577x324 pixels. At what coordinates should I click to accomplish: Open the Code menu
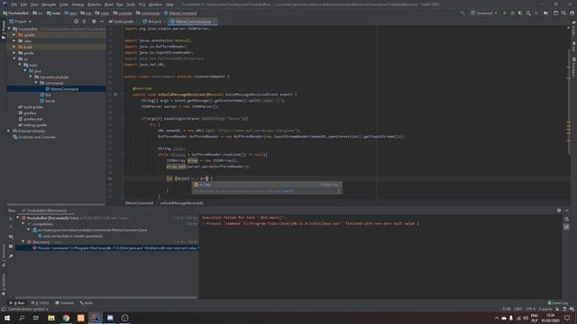[64, 4]
